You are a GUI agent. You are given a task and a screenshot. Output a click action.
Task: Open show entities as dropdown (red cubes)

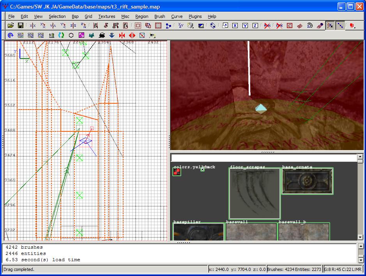coord(352,25)
